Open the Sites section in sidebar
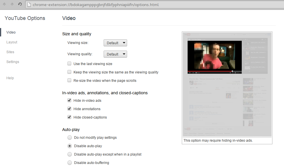 10,52
